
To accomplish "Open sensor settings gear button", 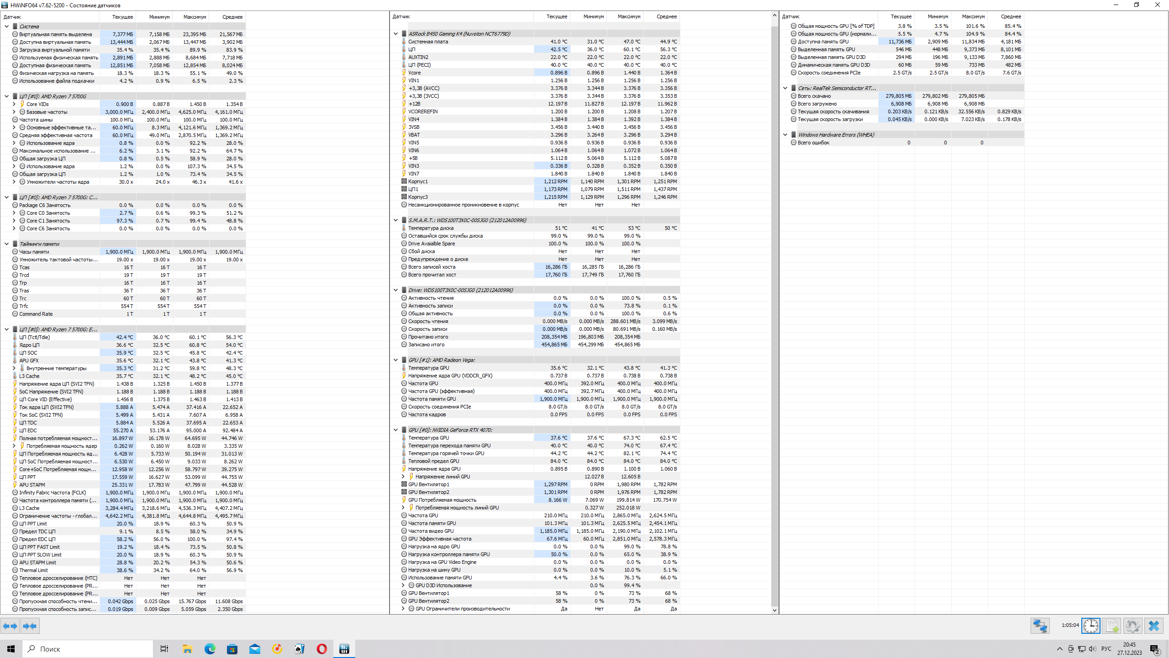I will click(x=1132, y=626).
